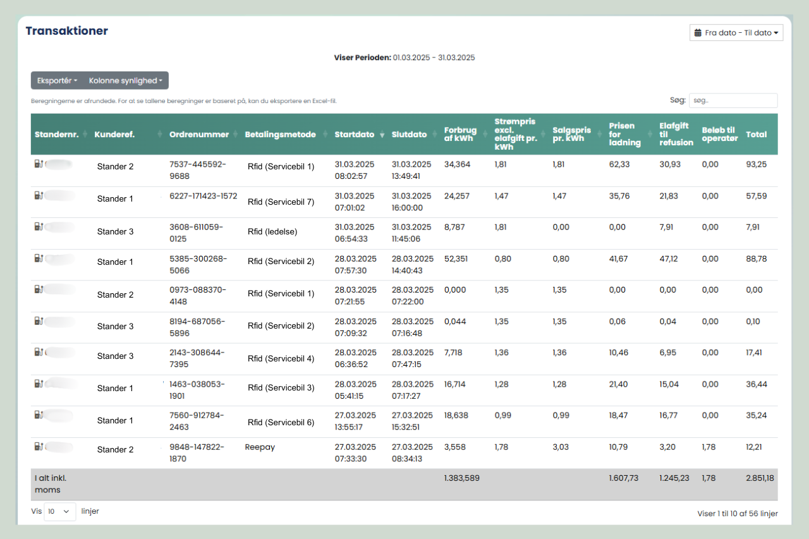This screenshot has height=539, width=809.
Task: Click charger icon in order 6227-171423-1572 row
Action: click(x=39, y=195)
